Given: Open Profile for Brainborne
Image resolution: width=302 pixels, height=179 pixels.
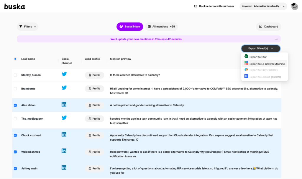Looking at the screenshot, I should click(94, 89).
